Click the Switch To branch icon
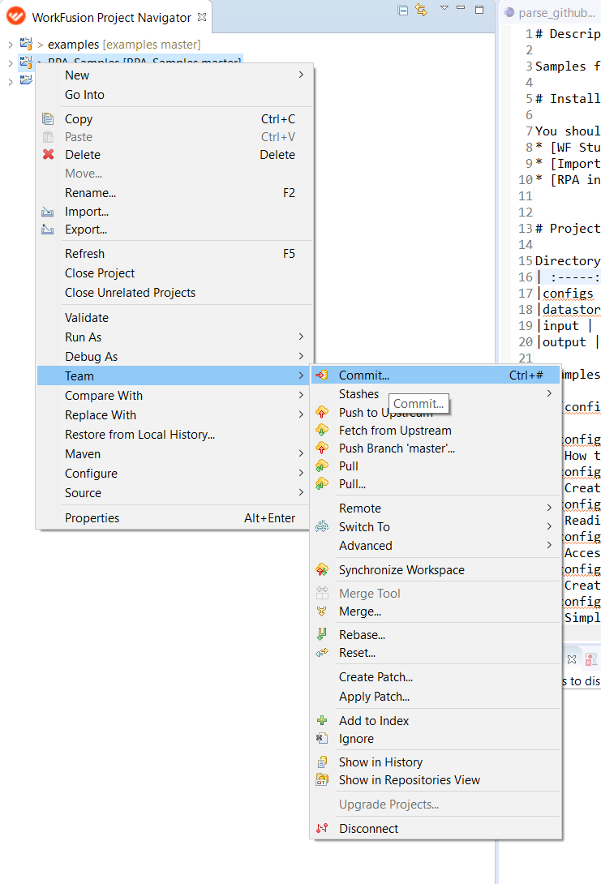601x884 pixels. pyautogui.click(x=322, y=526)
